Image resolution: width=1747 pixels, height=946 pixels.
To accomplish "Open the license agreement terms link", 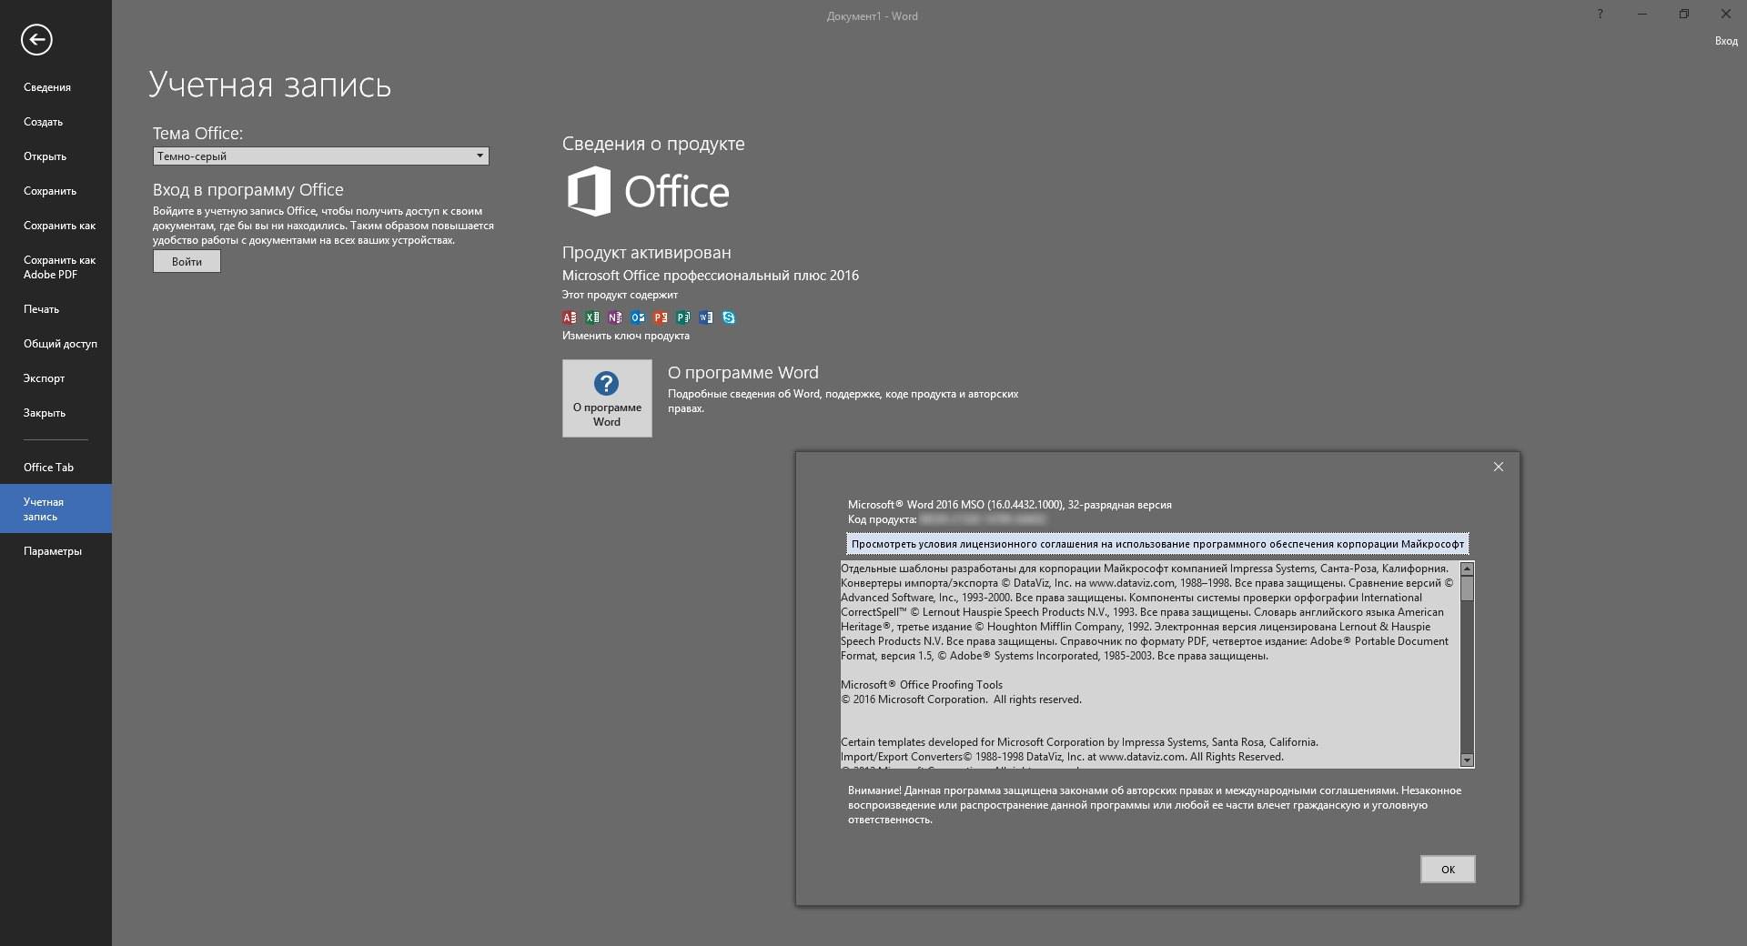I will (1157, 544).
